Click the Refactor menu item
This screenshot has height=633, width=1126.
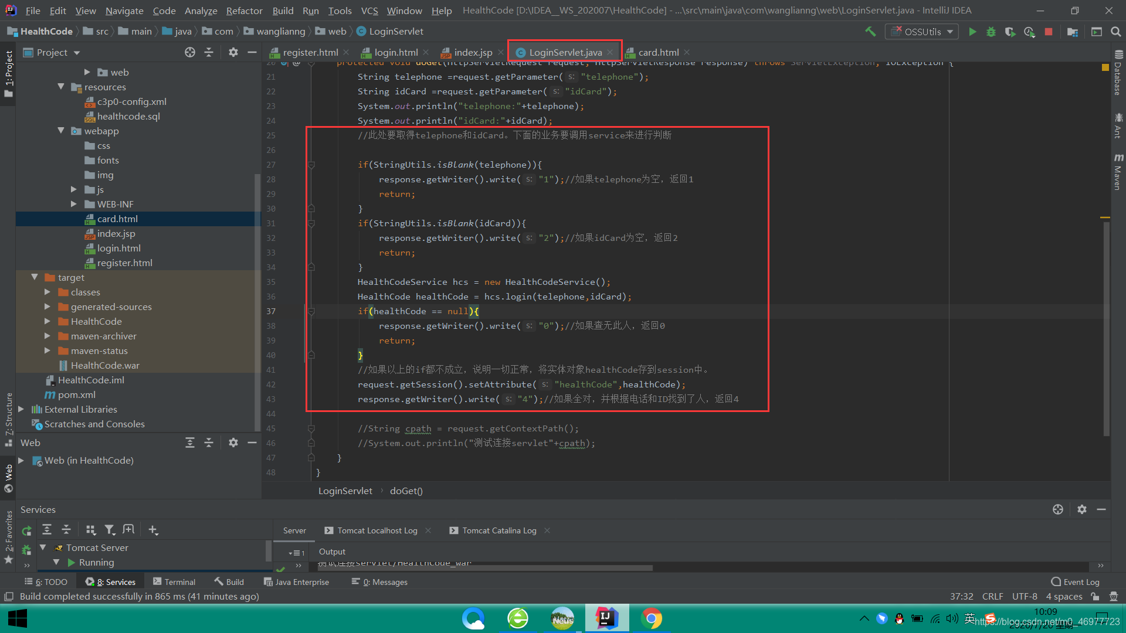click(246, 10)
